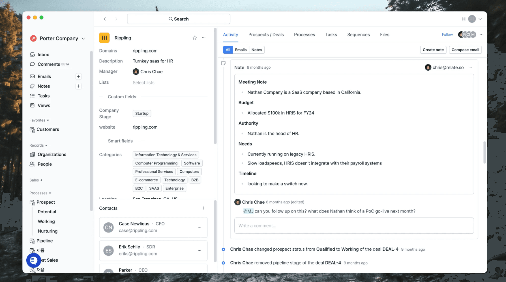Open the user account dropdown chevron

click(480, 19)
